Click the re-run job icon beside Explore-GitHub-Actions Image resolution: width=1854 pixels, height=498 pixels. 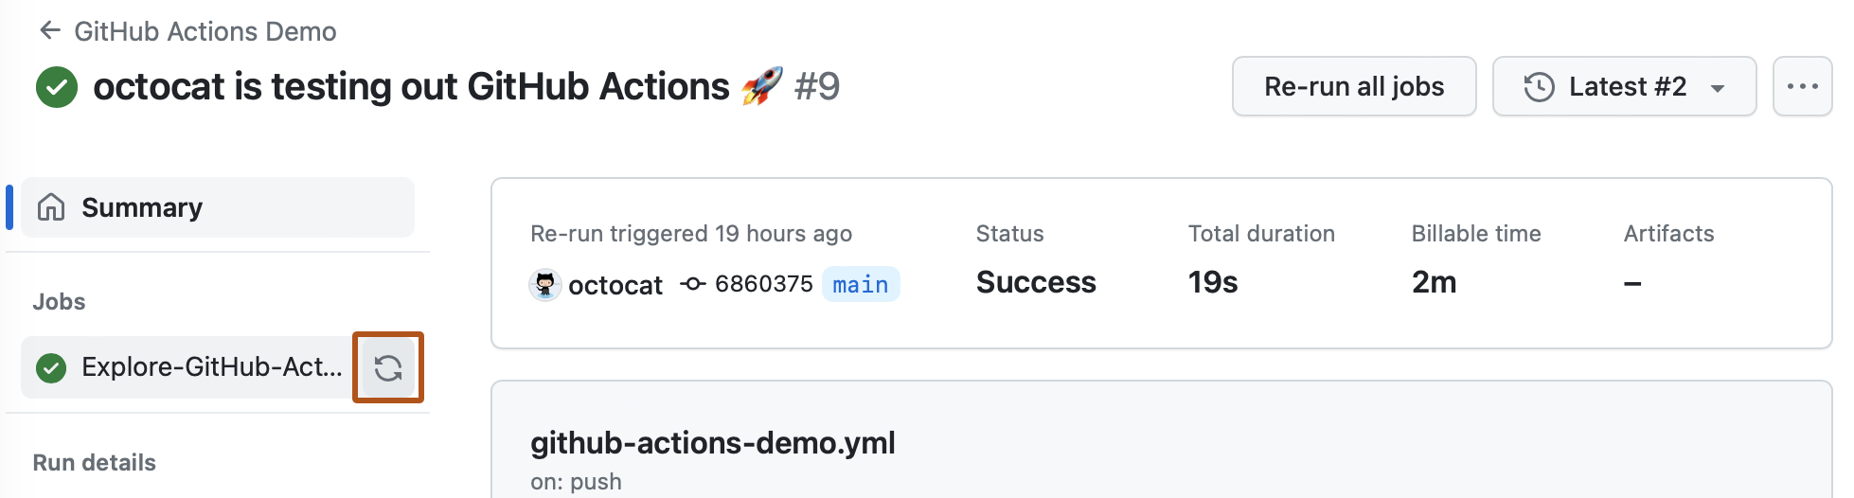point(388,367)
